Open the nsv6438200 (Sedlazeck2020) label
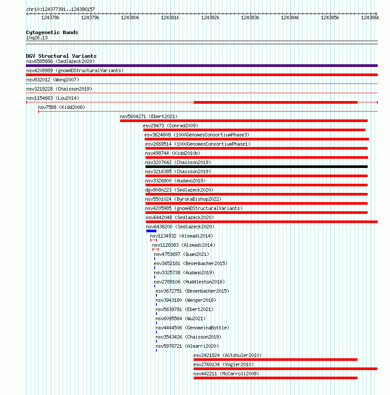Screen dimensions: 390x395 [180, 227]
